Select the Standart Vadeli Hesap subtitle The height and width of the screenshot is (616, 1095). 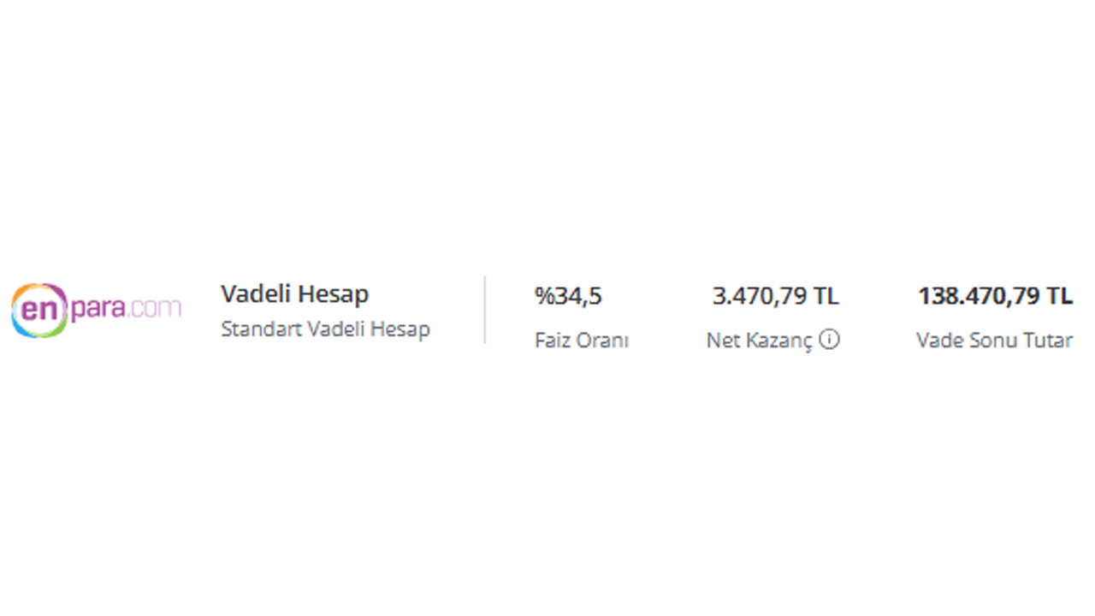(325, 329)
